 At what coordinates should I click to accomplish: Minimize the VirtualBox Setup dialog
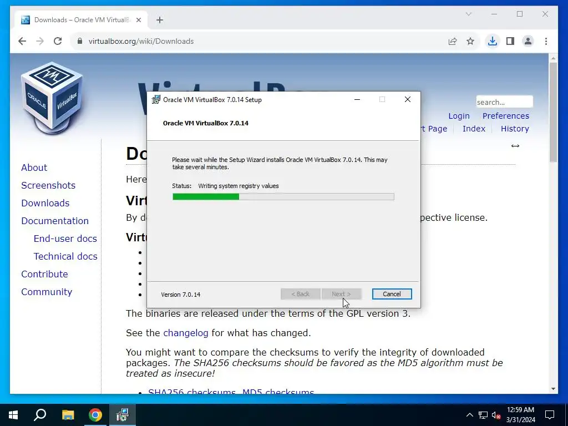pos(357,100)
